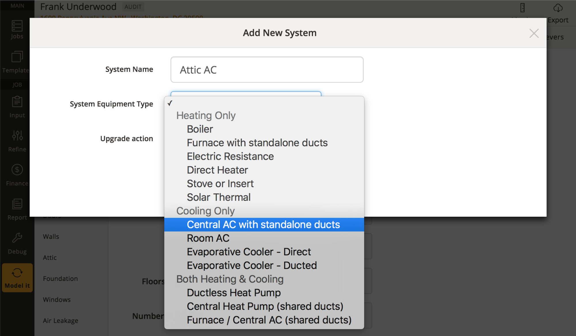This screenshot has height=336, width=576.
Task: Click the Frank Underwood job title
Action: (x=78, y=7)
